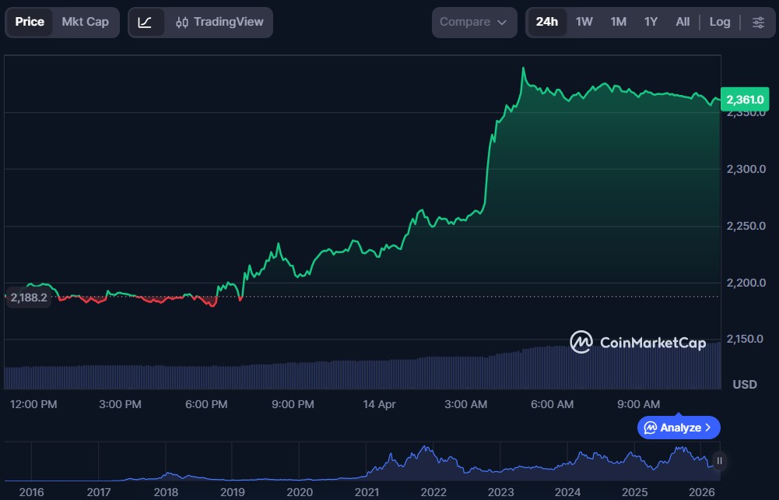The height and width of the screenshot is (500, 779).
Task: Expand Analyze panel via chevron
Action: [x=708, y=428]
